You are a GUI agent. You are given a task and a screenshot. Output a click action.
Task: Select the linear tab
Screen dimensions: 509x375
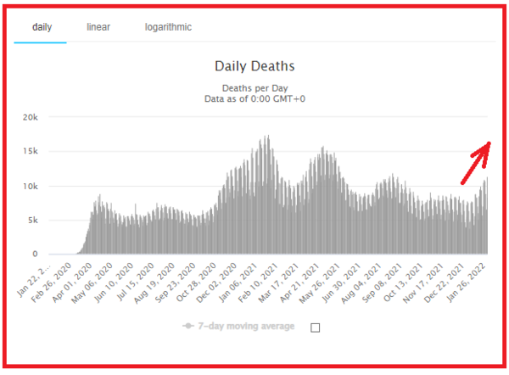point(98,27)
